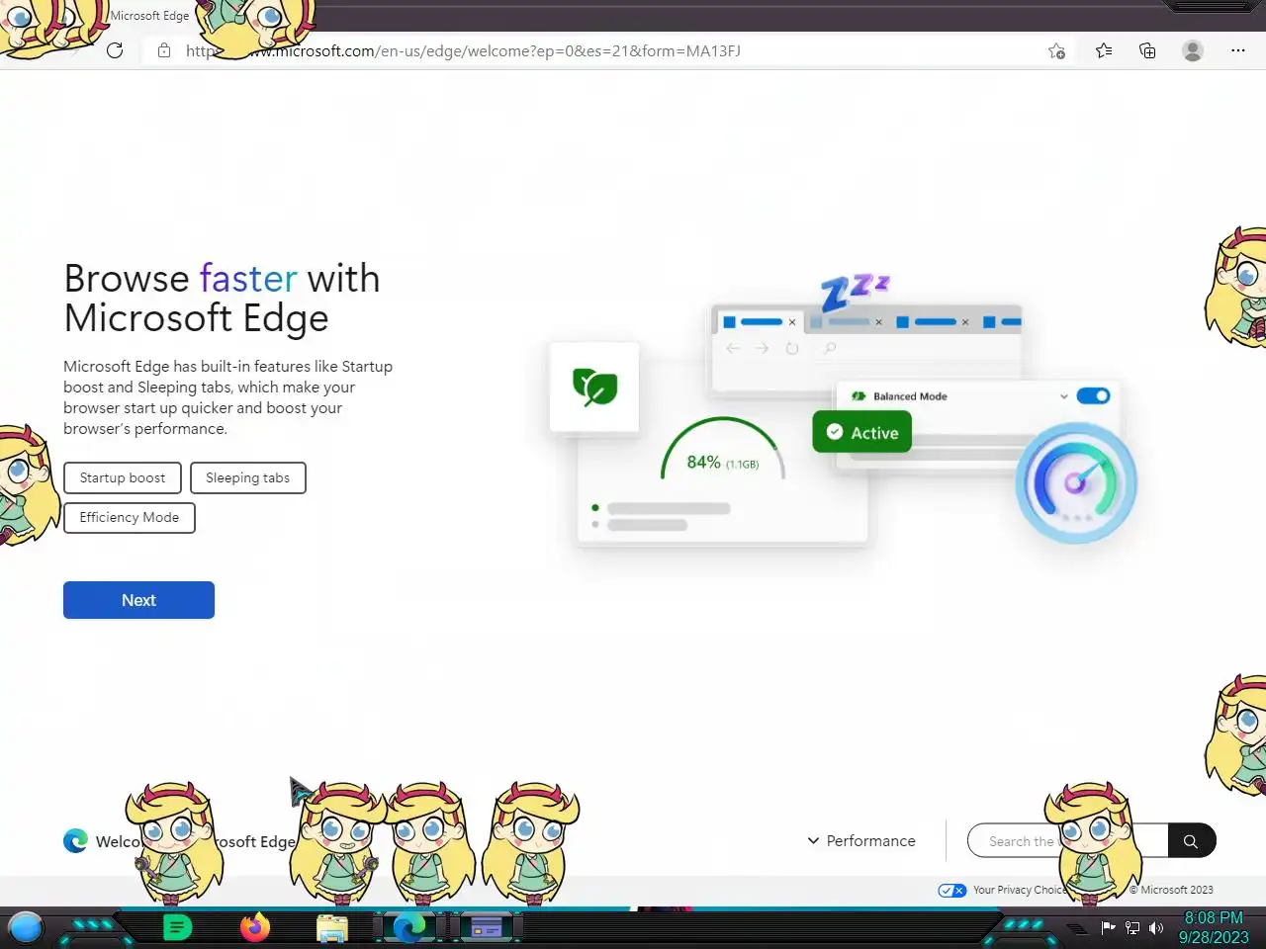
Task: Click the Microsoft Edge tab title
Action: click(x=149, y=16)
